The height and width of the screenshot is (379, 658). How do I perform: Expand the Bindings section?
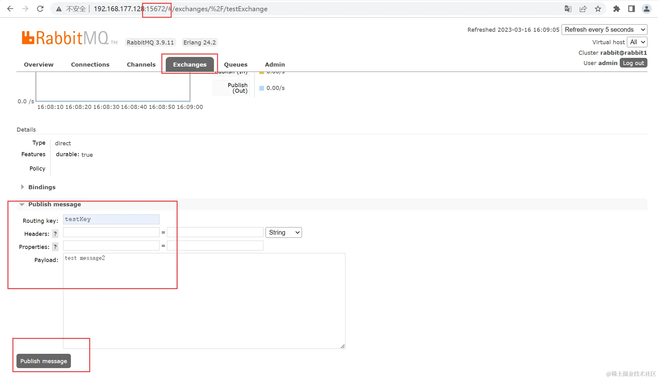click(x=42, y=187)
